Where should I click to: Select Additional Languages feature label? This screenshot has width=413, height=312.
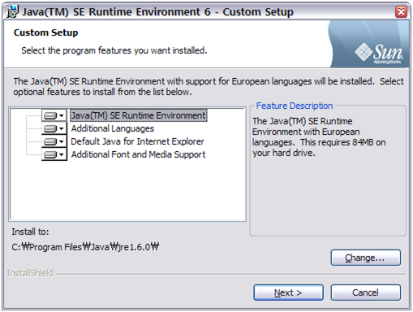pos(113,128)
